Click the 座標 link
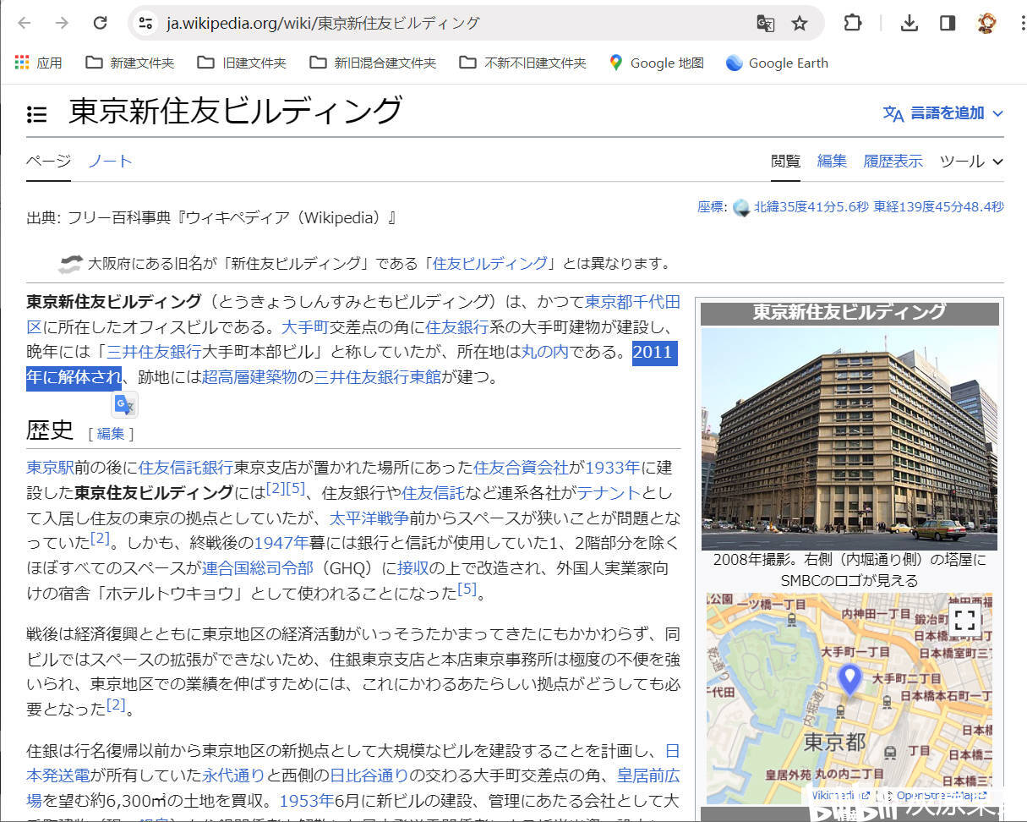Viewport: 1027px width, 822px height. (710, 206)
